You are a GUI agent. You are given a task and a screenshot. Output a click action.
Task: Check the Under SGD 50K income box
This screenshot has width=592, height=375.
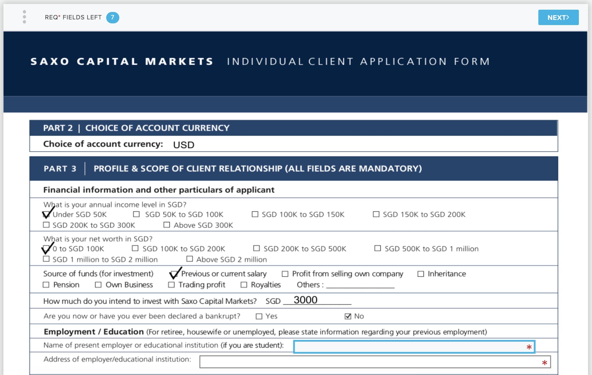(x=46, y=214)
